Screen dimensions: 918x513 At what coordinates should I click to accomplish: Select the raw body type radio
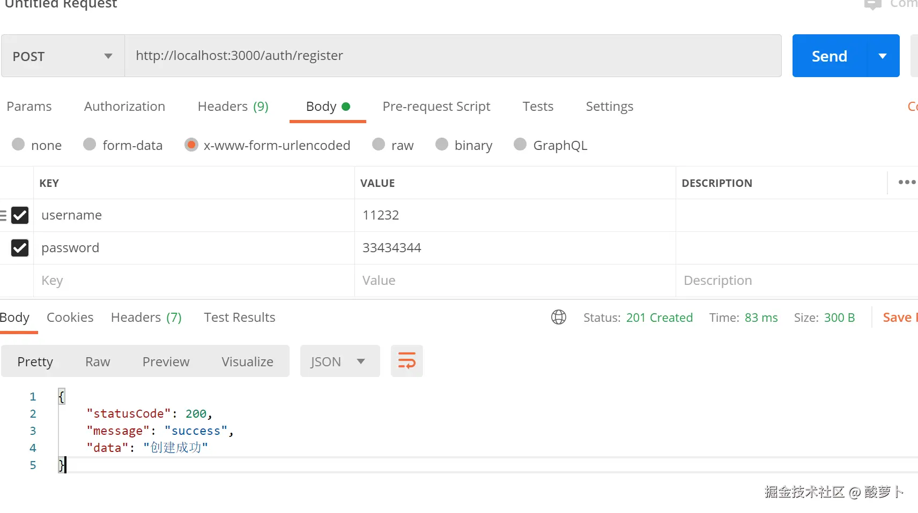[x=379, y=145]
